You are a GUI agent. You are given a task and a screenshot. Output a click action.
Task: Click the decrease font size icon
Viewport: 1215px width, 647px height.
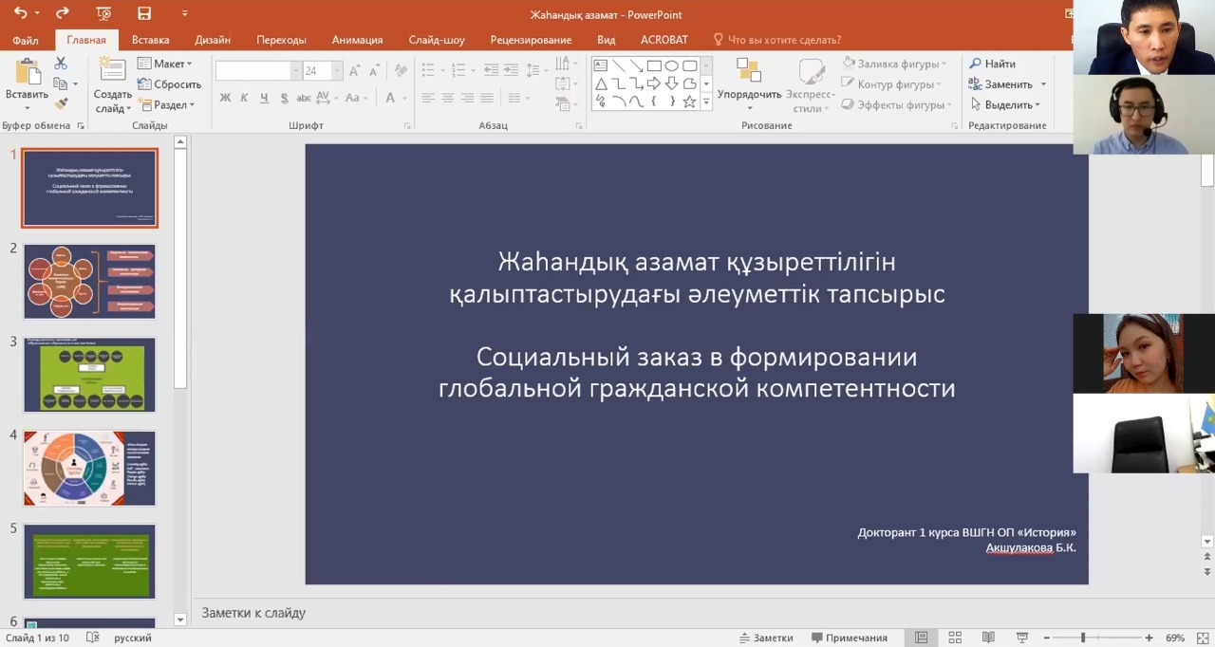(x=372, y=71)
